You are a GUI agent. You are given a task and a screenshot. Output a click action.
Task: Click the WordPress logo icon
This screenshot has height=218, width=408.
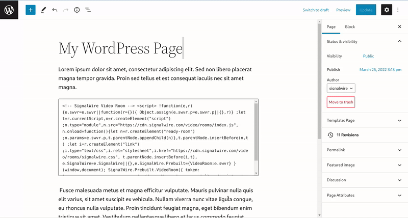click(9, 10)
